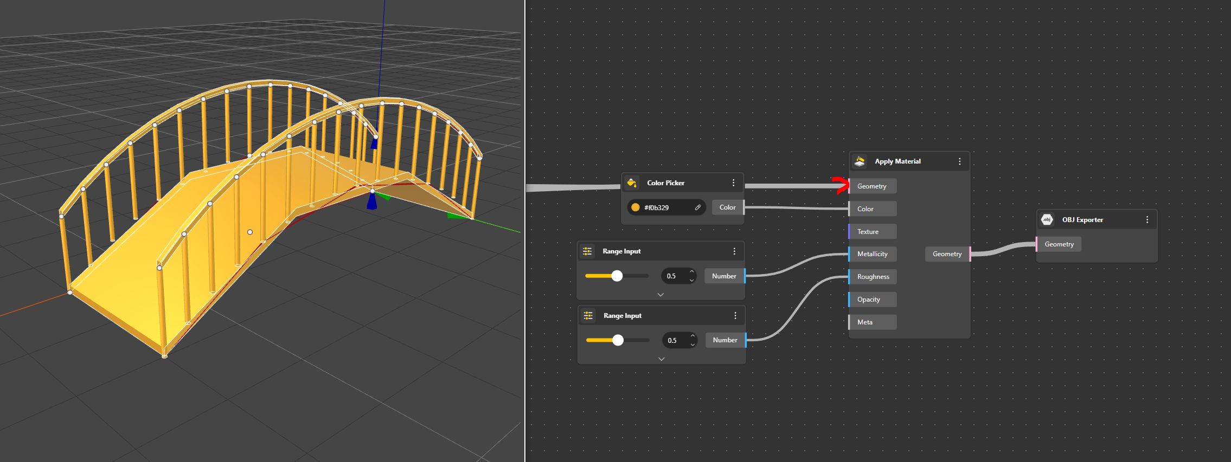This screenshot has width=1231, height=462.
Task: Click Meta input port on Apply Material
Action: click(x=872, y=322)
